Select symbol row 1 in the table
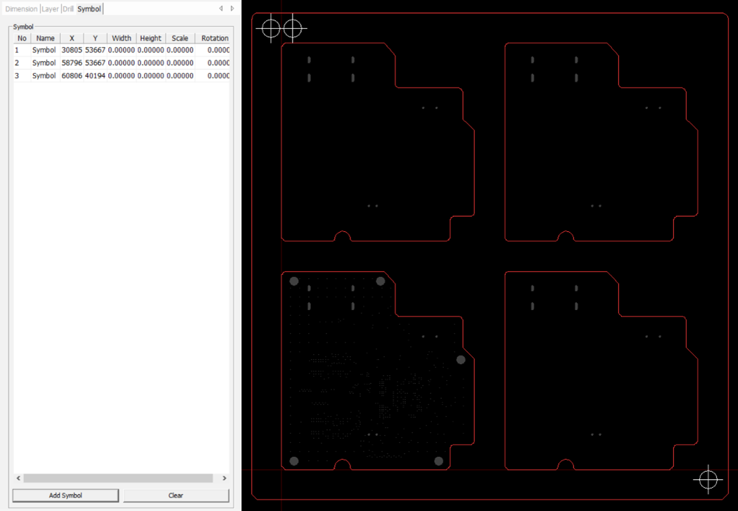The width and height of the screenshot is (738, 511). click(x=44, y=51)
